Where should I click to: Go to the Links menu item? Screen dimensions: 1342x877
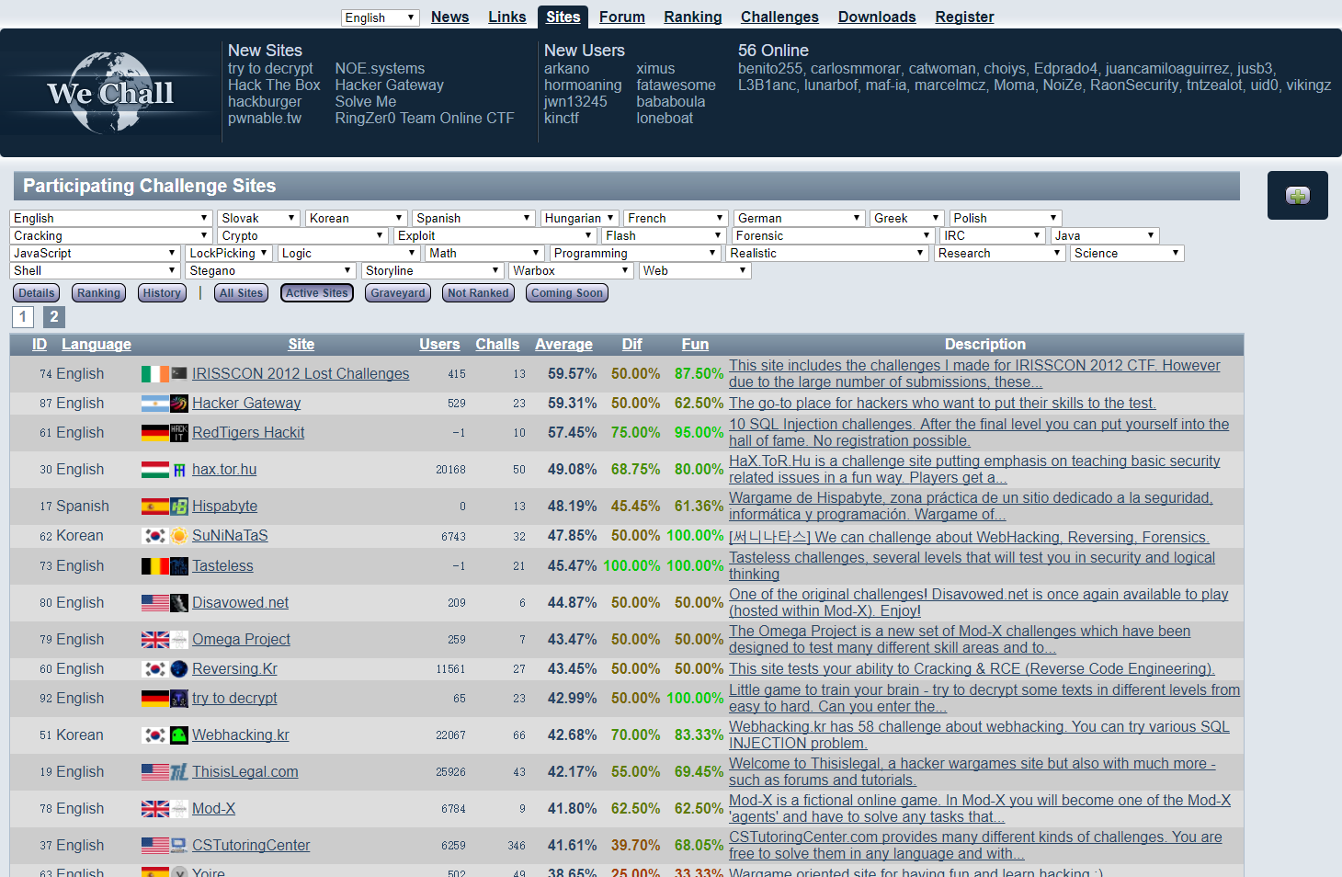coord(507,17)
